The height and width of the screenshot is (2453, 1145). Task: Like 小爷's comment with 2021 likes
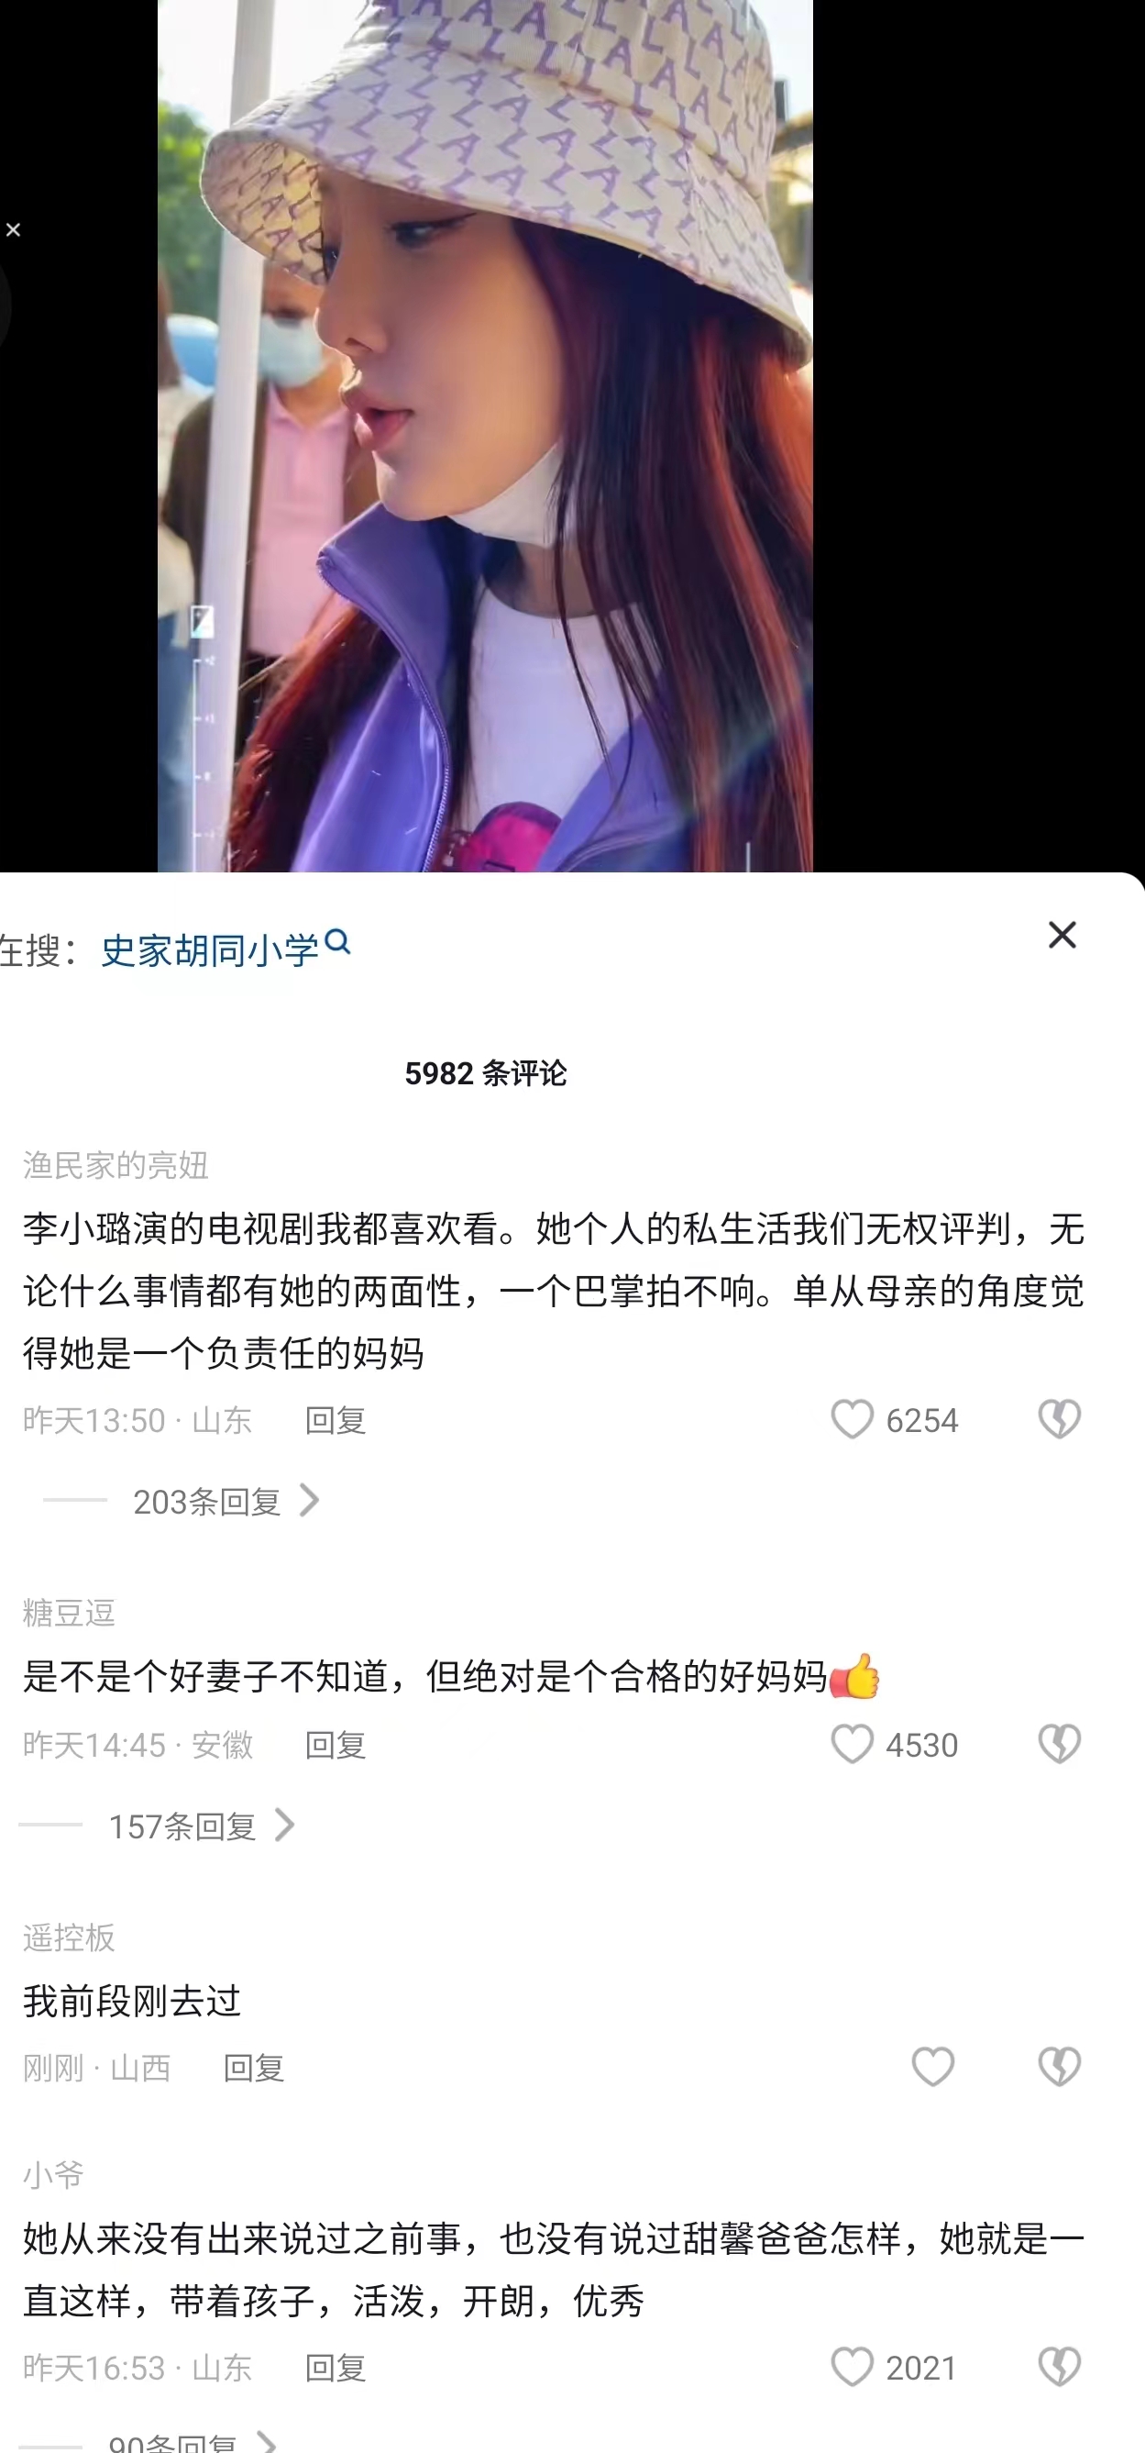[852, 2367]
